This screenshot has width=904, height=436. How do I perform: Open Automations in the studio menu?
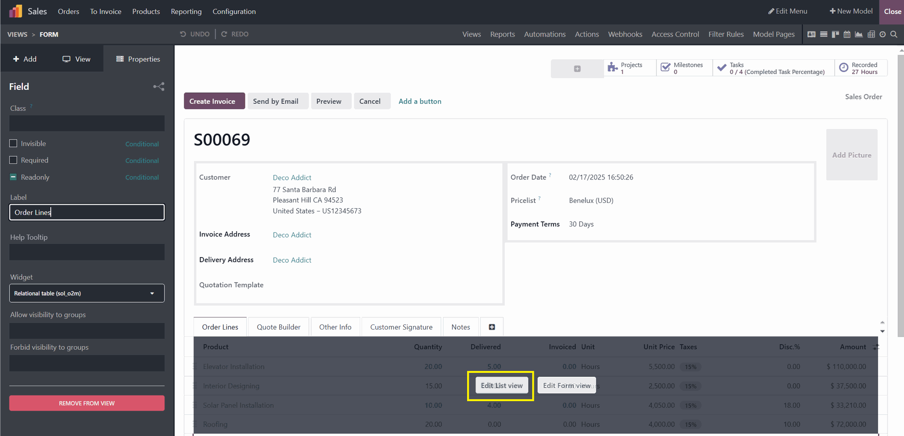pyautogui.click(x=545, y=34)
